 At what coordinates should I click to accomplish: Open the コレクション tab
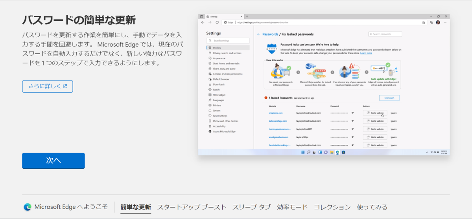(332, 207)
